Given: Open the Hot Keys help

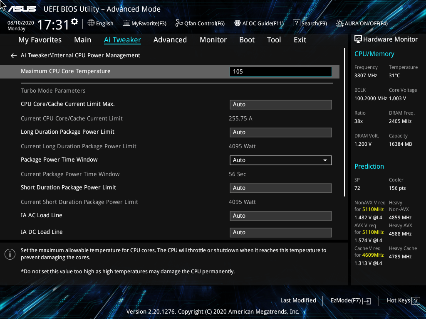Looking at the screenshot, I should [x=404, y=301].
